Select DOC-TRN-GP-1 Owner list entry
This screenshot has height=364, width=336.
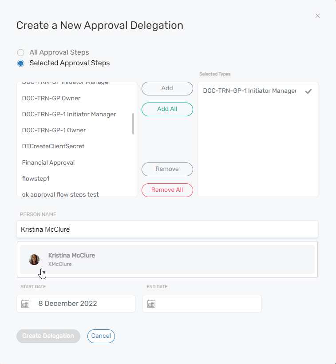[x=54, y=130]
